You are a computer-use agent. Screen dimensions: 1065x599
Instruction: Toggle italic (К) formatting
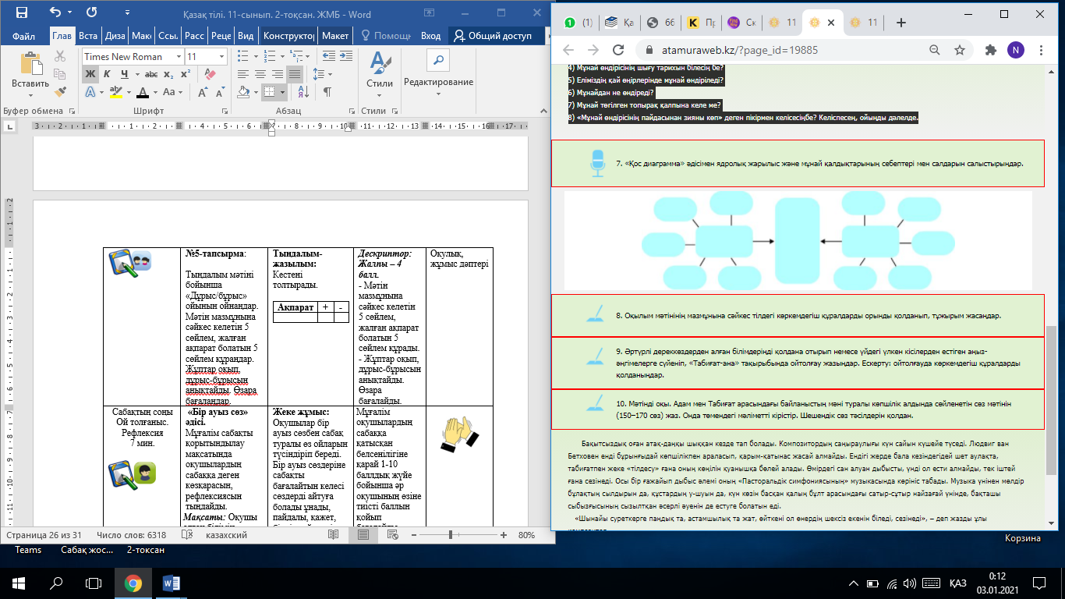coord(107,74)
